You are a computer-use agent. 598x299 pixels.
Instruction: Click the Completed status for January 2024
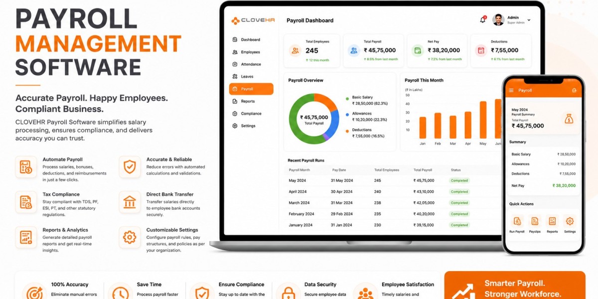[x=459, y=225]
